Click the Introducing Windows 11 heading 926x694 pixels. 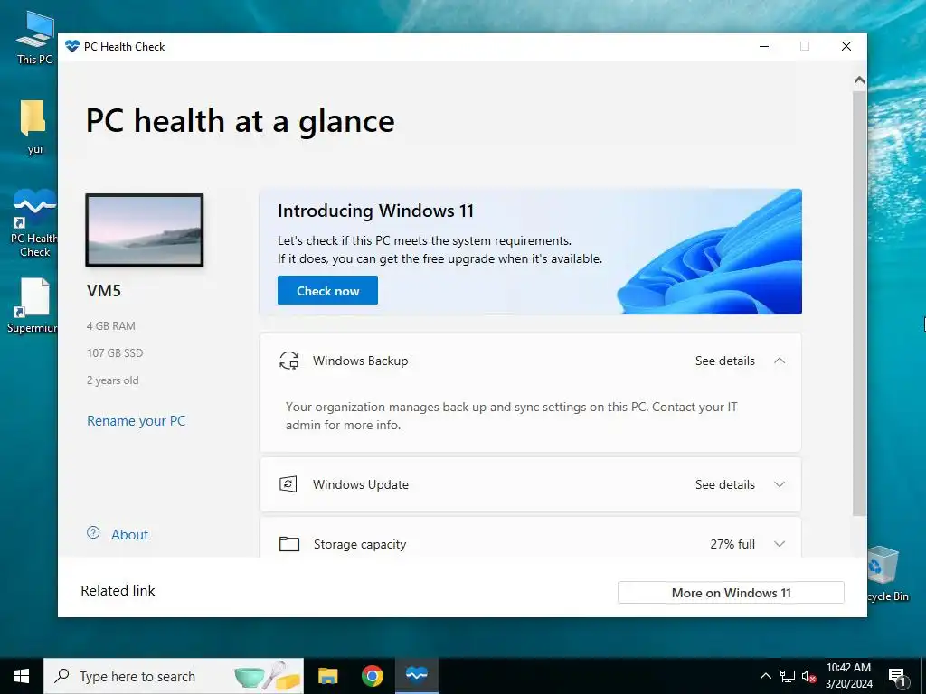point(375,211)
